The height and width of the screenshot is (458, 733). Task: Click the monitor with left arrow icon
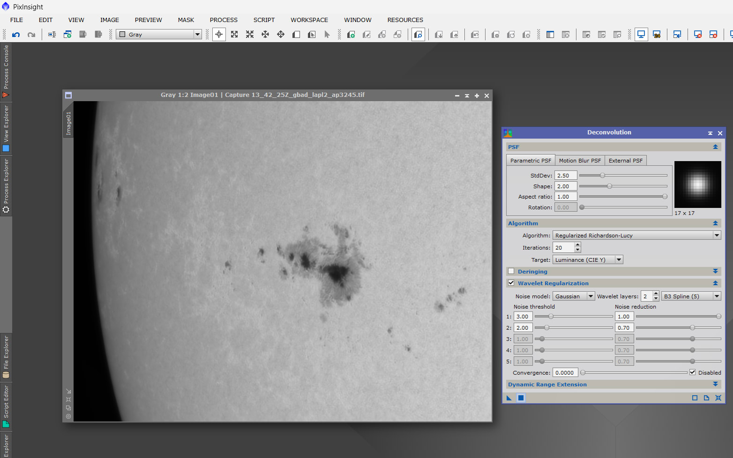677,34
